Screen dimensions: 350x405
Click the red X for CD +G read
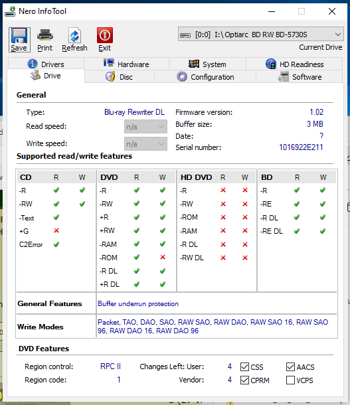point(56,230)
